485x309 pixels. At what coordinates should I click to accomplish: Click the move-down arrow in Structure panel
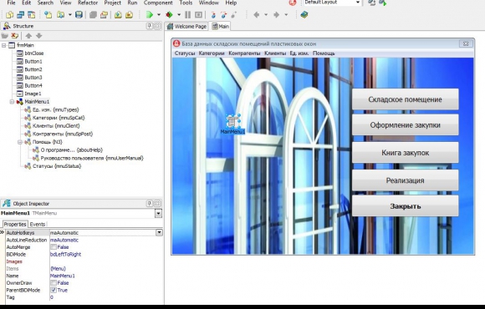(39, 36)
